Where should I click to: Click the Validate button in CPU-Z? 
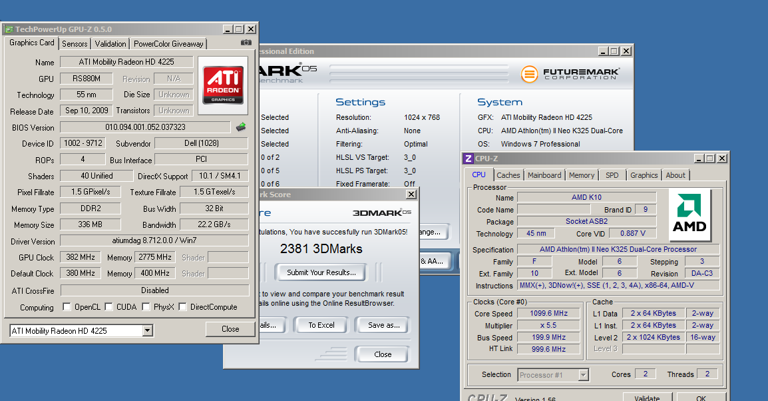647,398
